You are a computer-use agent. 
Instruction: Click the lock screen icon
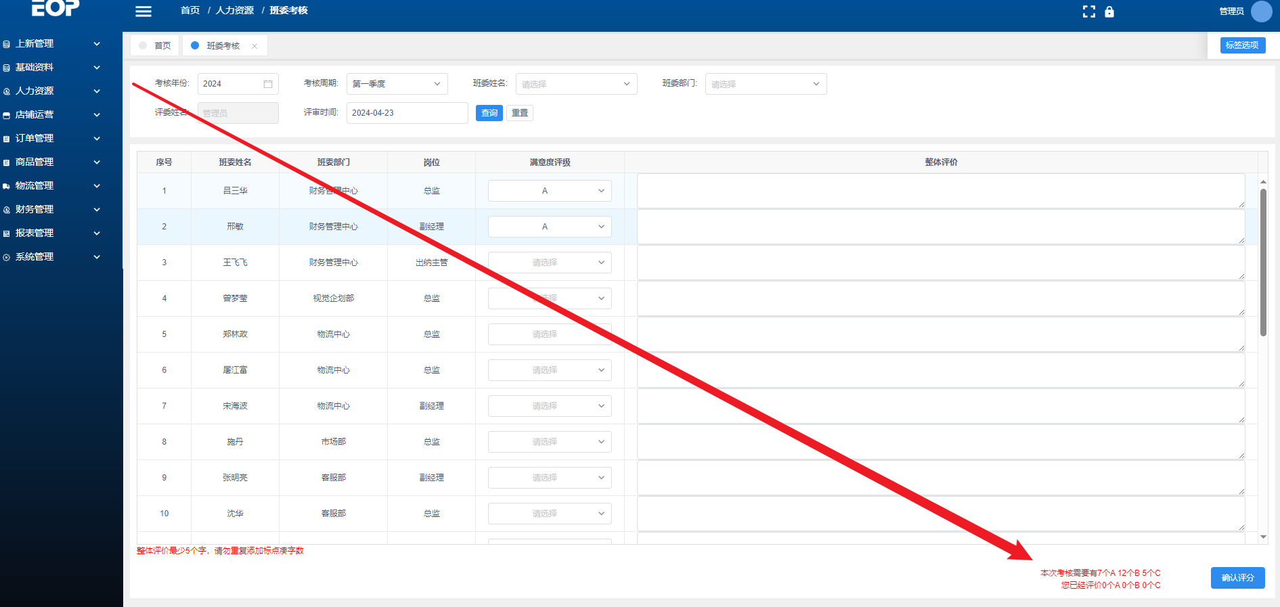click(1109, 12)
